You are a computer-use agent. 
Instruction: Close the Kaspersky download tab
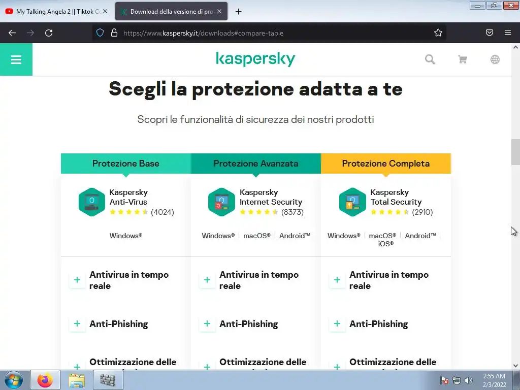(219, 11)
